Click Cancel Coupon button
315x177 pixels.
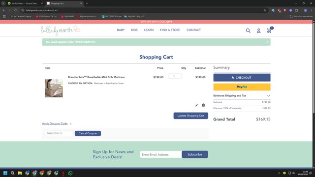point(88,133)
